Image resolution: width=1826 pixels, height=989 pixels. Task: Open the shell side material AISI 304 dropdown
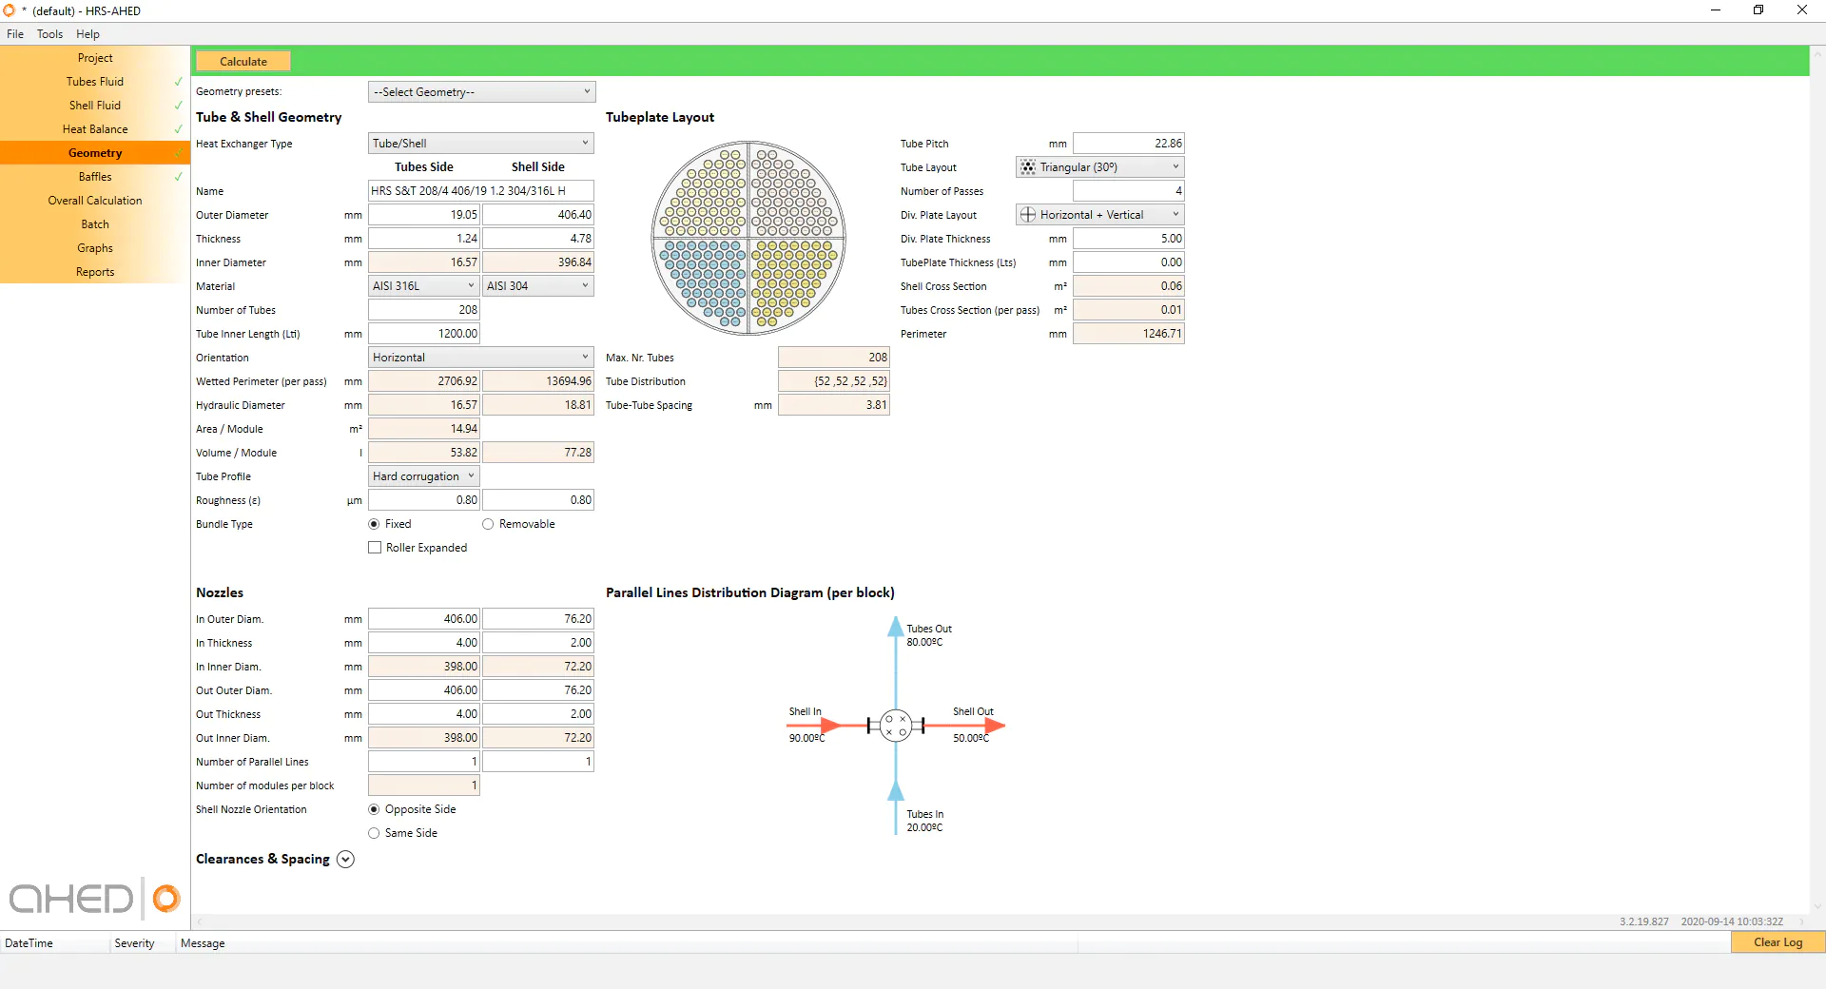(x=538, y=286)
